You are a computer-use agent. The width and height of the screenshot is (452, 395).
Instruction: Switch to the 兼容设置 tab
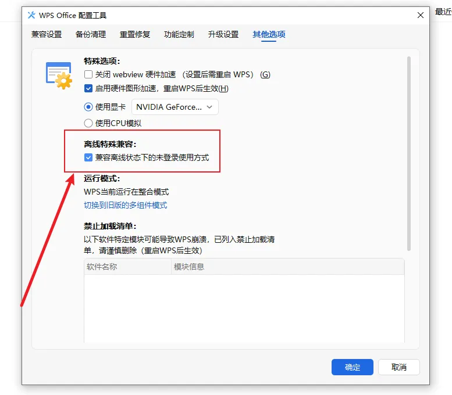(x=47, y=34)
